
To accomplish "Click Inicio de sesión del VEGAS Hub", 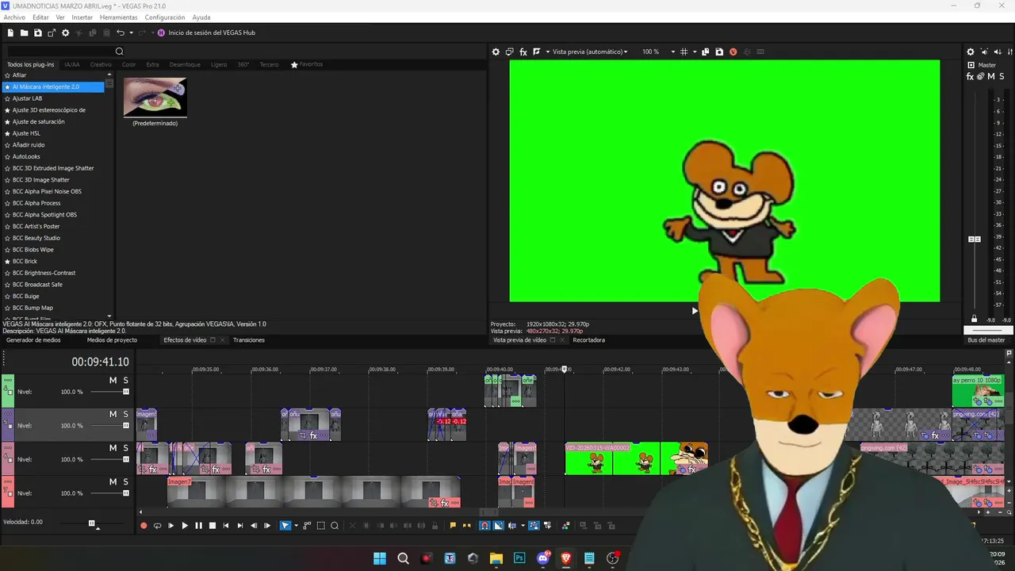I will [212, 33].
